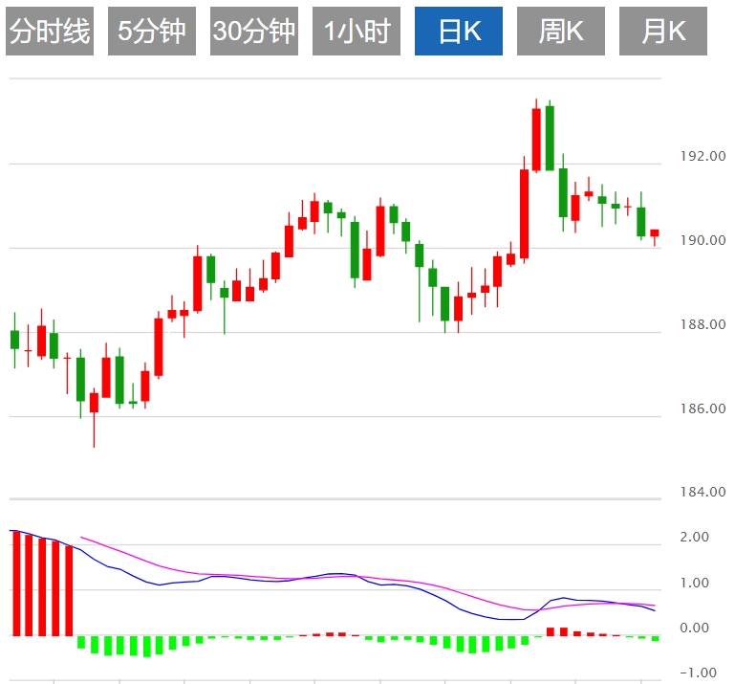Select the 30分钟 interval tab

pyautogui.click(x=254, y=31)
